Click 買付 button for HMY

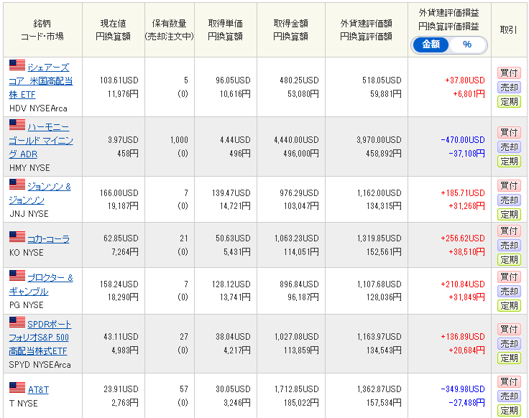click(509, 132)
